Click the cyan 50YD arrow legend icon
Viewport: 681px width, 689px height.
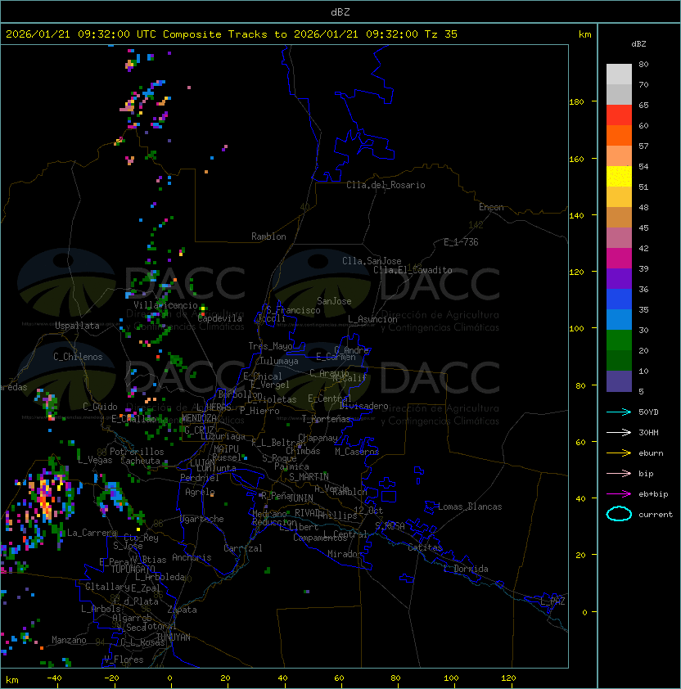619,412
